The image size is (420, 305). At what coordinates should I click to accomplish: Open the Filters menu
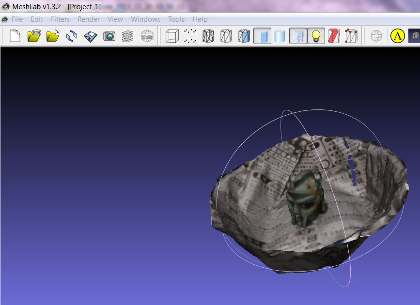tap(60, 19)
